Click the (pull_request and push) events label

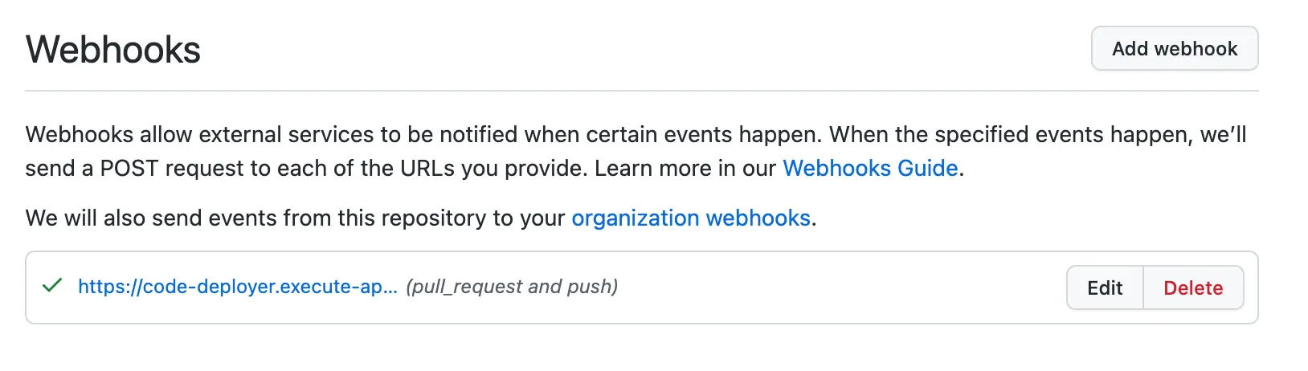pyautogui.click(x=512, y=287)
